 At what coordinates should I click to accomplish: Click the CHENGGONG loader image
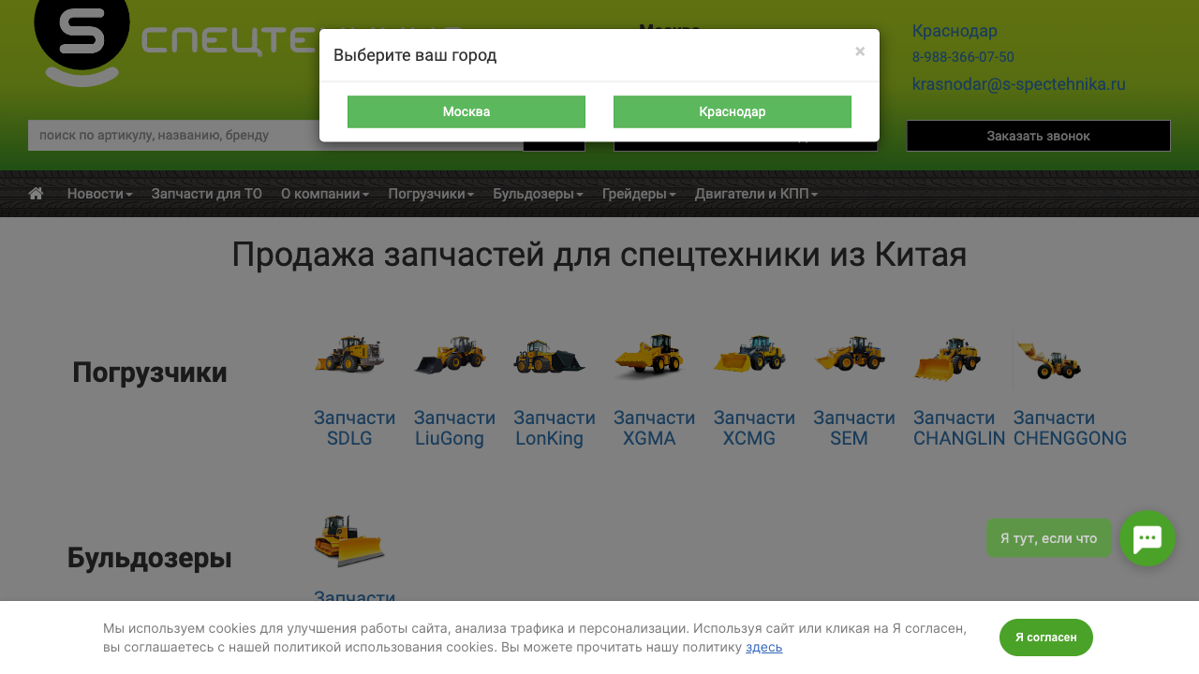(x=1049, y=359)
